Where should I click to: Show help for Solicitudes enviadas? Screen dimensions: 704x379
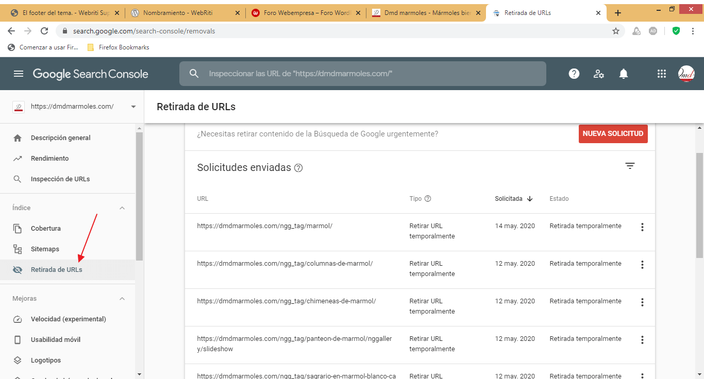[x=298, y=168]
